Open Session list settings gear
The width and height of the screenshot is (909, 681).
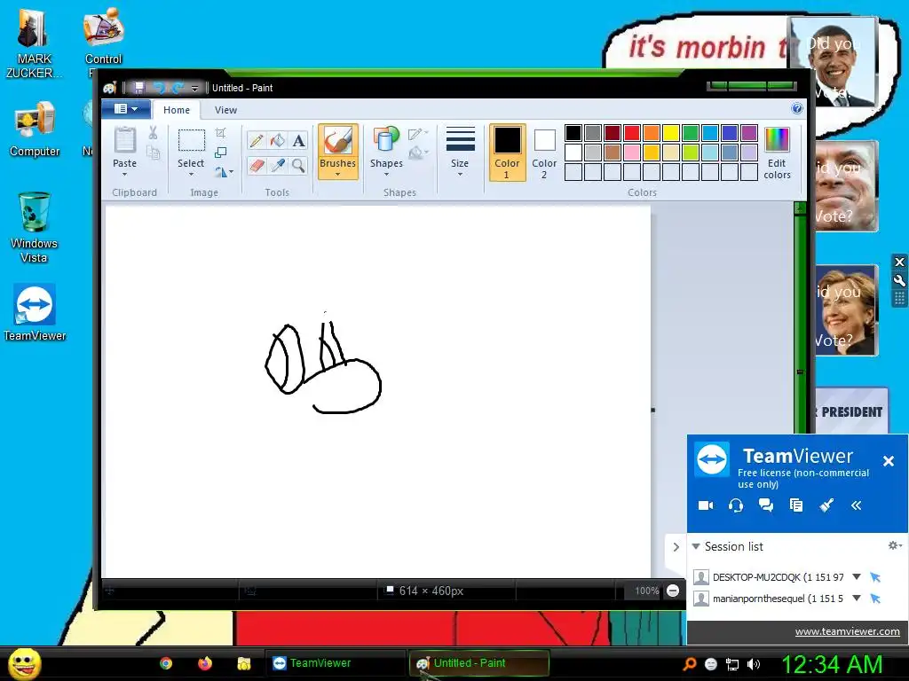[895, 545]
